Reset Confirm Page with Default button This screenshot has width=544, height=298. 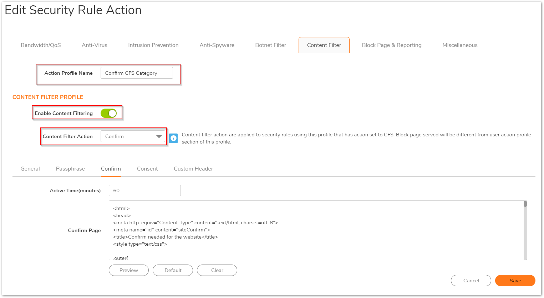coord(173,270)
